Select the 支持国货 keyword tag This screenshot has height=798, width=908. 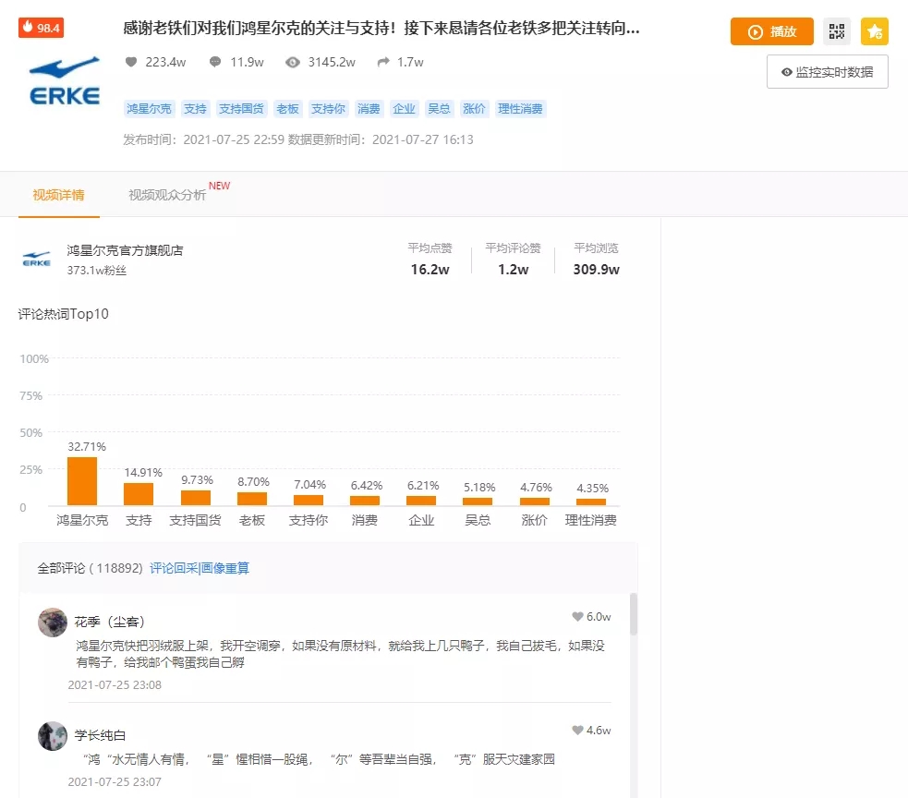pyautogui.click(x=241, y=109)
